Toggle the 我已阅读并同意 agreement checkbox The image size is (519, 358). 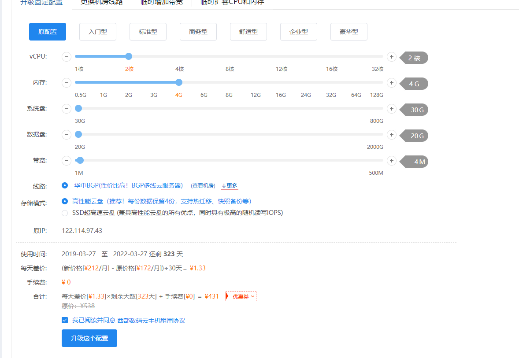pyautogui.click(x=65, y=320)
